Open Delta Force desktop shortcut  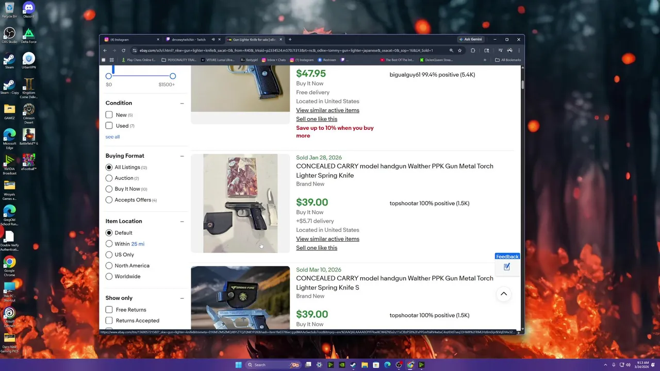28,36
